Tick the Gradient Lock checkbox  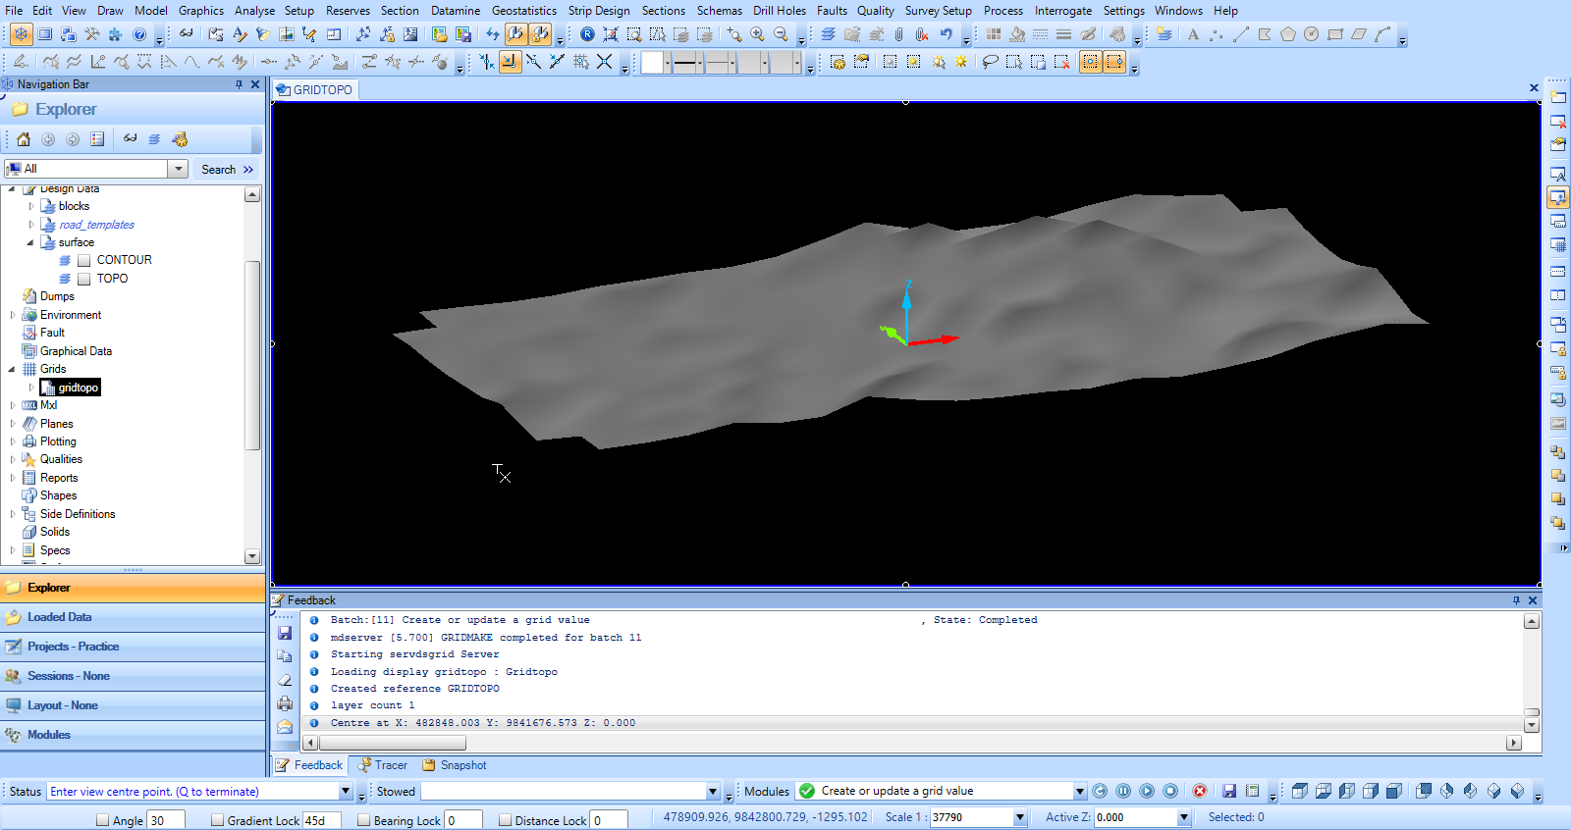click(217, 820)
